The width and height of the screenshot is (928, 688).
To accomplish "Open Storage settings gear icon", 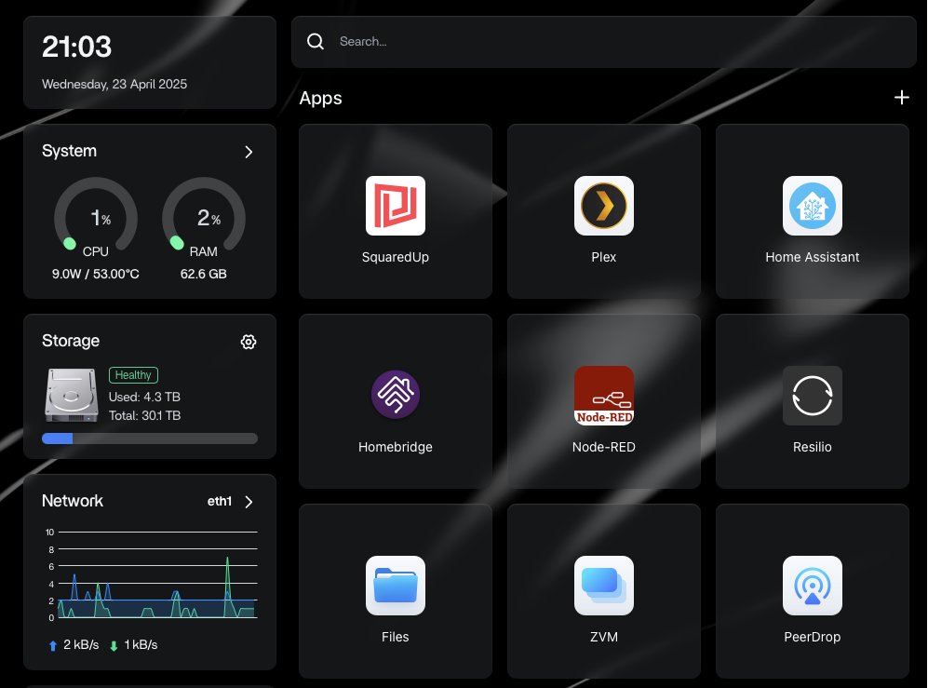I will 249,342.
